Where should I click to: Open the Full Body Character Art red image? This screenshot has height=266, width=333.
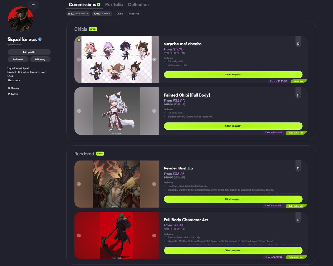(x=117, y=235)
